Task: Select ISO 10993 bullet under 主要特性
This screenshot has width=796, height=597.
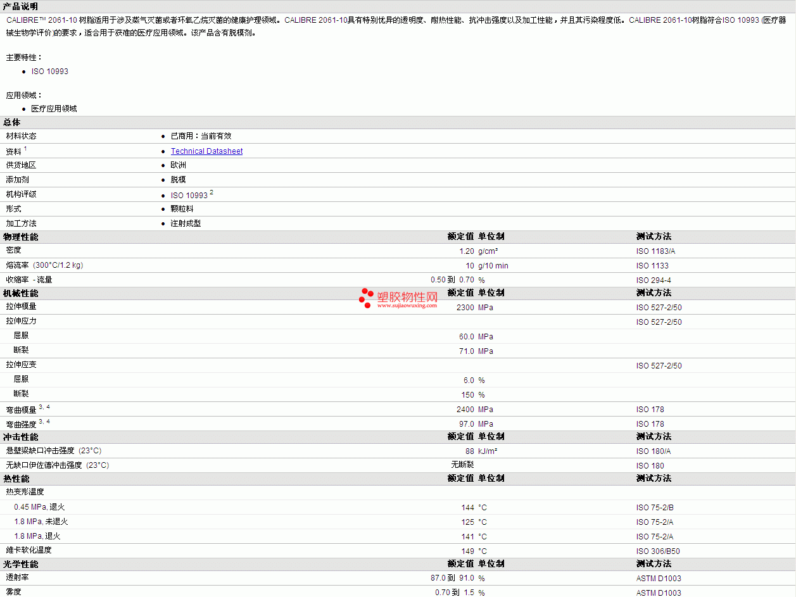Action: pyautogui.click(x=50, y=72)
